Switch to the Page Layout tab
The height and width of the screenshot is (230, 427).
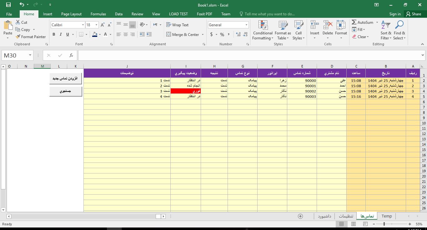(71, 14)
